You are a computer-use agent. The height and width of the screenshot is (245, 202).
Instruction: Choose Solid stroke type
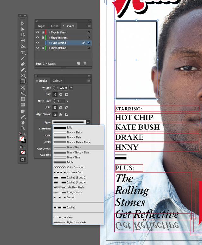(x=78, y=128)
